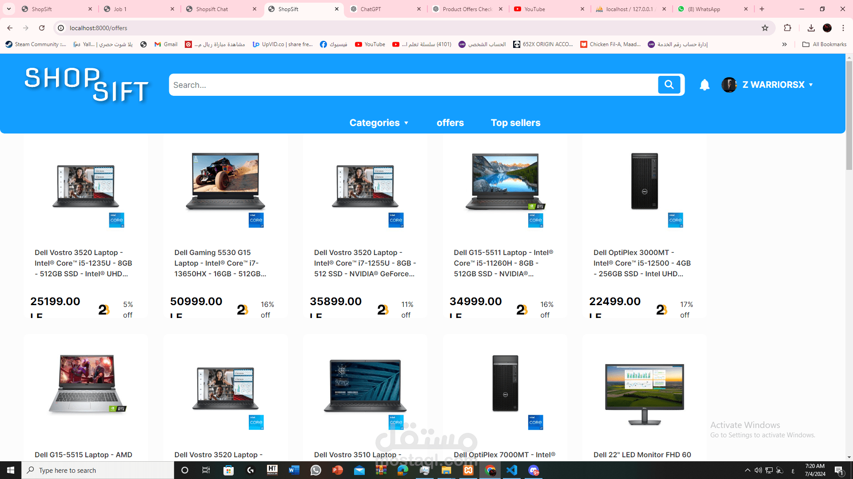Click the volume icon in system tray
853x479 pixels.
coord(758,470)
